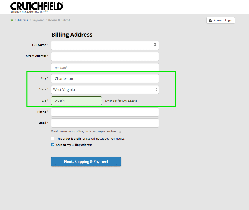Uncheck Ship to my Billing Address
Image resolution: width=249 pixels, height=210 pixels.
tap(53, 145)
